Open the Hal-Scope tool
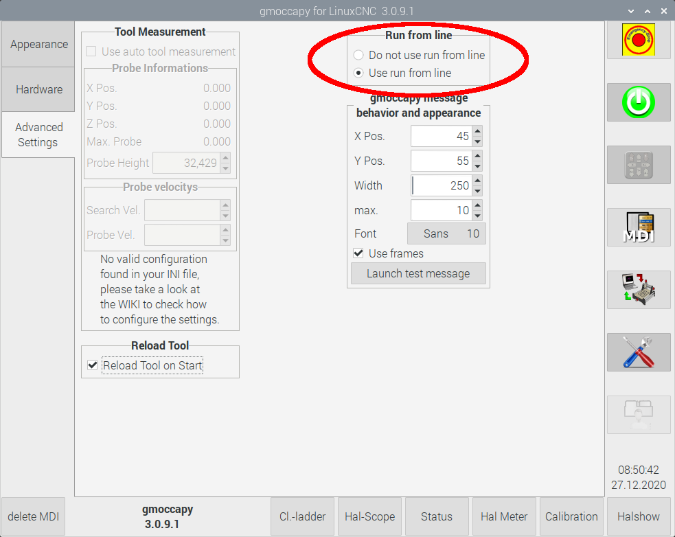The width and height of the screenshot is (675, 537). [x=369, y=516]
